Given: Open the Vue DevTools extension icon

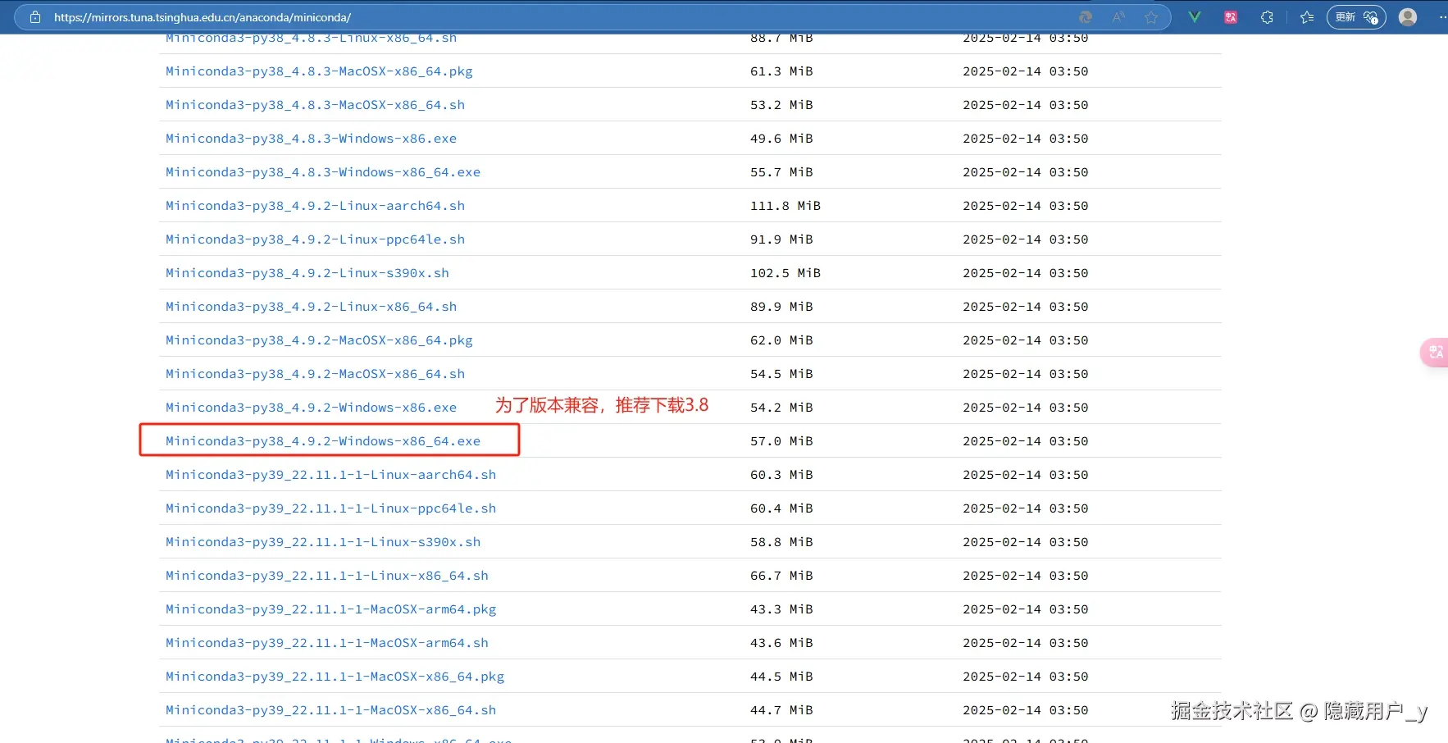Looking at the screenshot, I should (x=1193, y=16).
